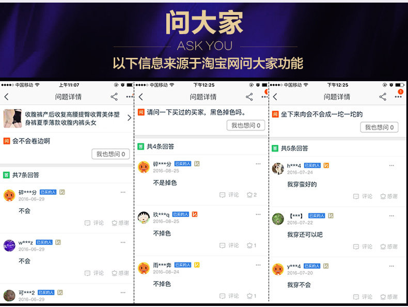
Task: Open overflow menu on h***4's answer
Action: pos(391,165)
